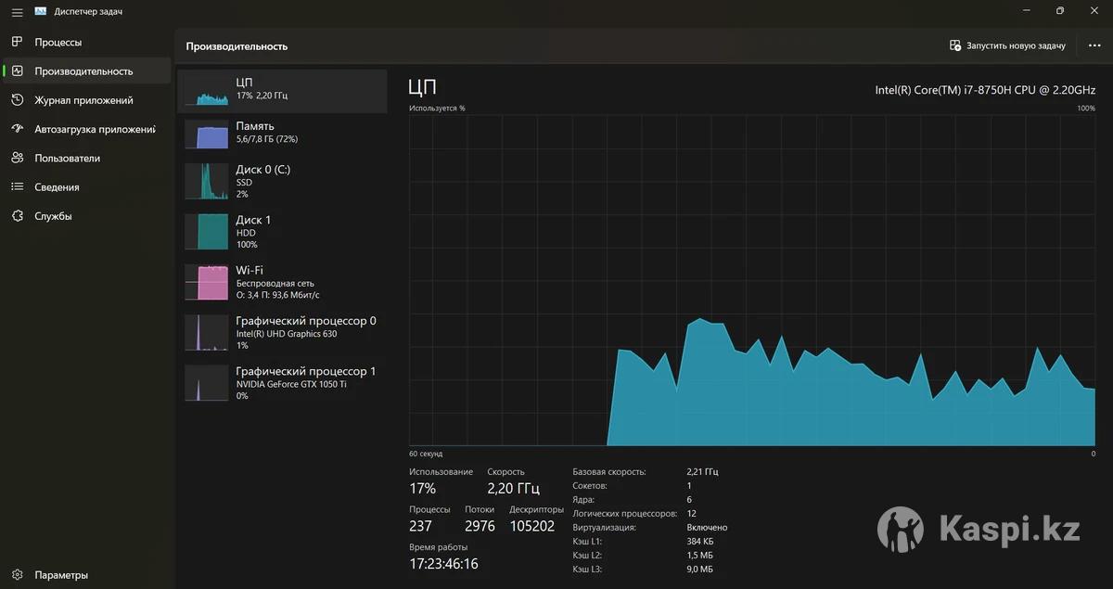Image resolution: width=1113 pixels, height=589 pixels.
Task: Click the large ЦП graph heading
Action: click(x=422, y=87)
